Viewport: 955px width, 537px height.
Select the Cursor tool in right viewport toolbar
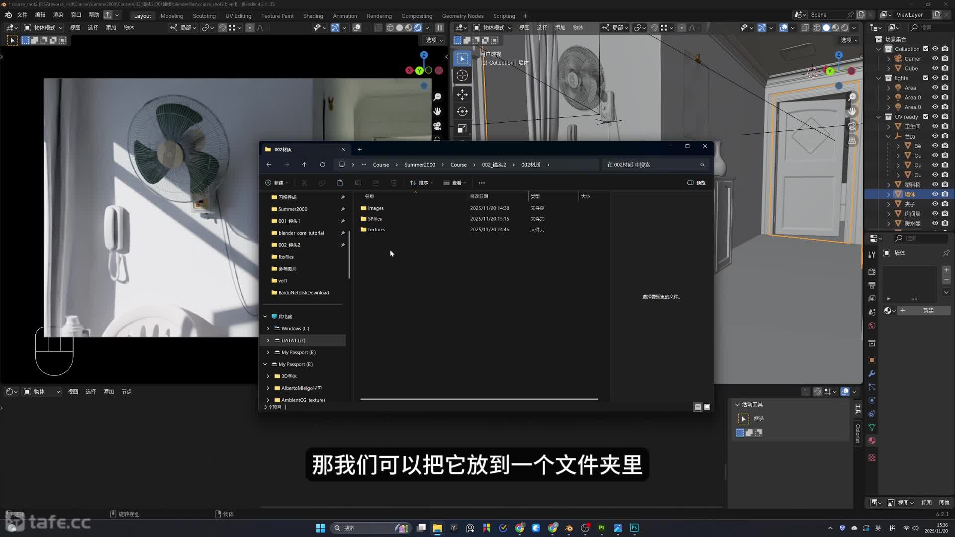(462, 76)
